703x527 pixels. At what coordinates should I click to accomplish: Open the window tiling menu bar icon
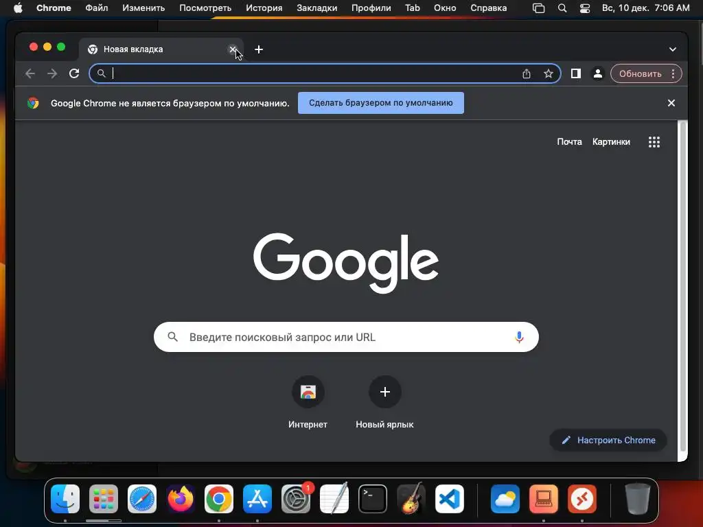(538, 8)
